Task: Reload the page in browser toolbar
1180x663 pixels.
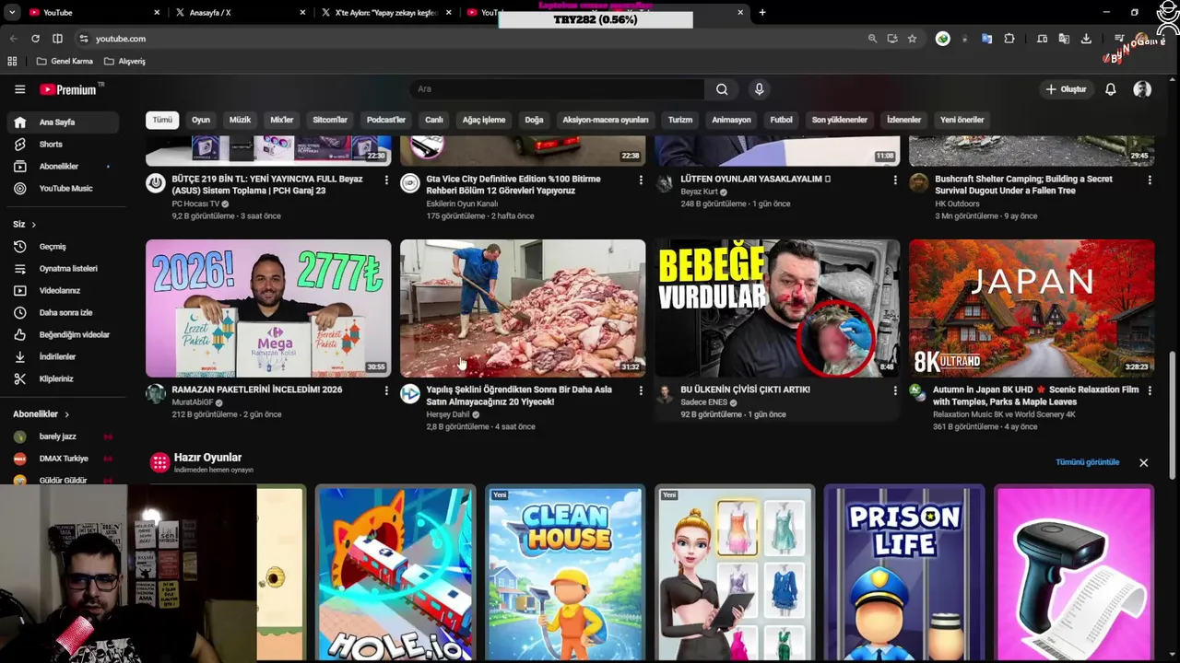Action: coord(35,39)
